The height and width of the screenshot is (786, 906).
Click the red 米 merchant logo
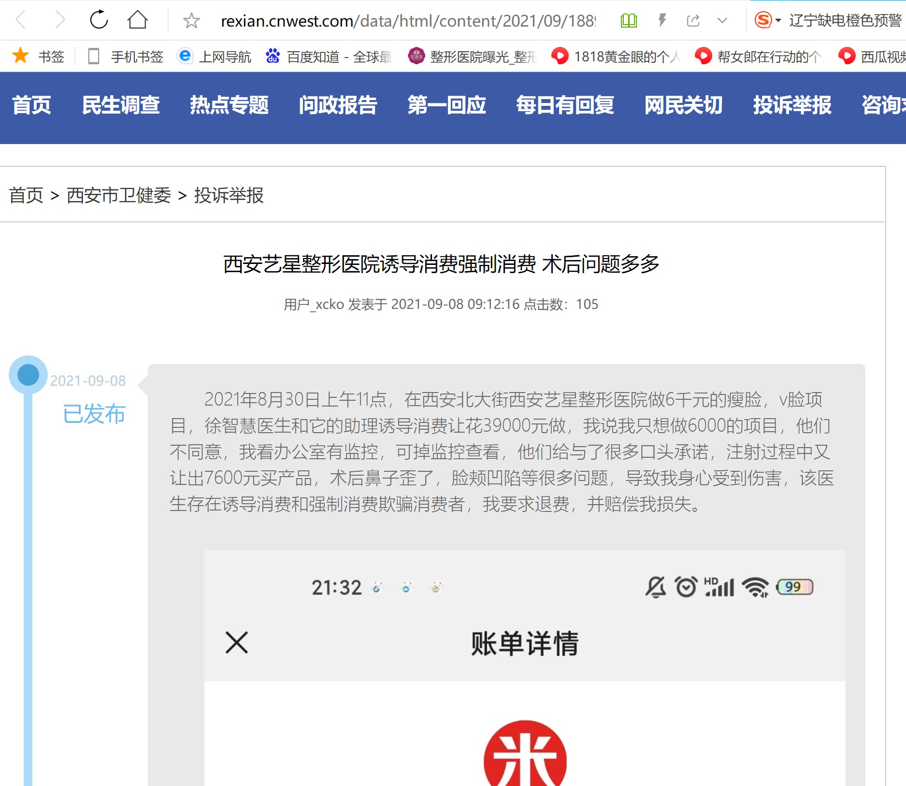(x=525, y=753)
